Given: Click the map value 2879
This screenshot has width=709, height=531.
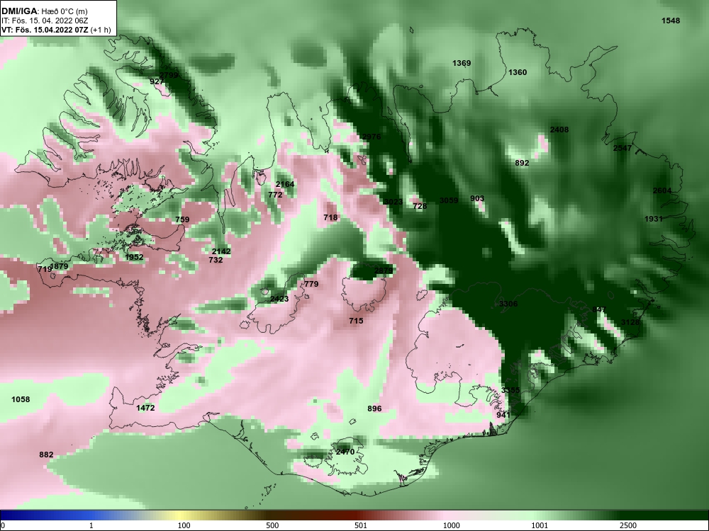Looking at the screenshot, I should 384,270.
